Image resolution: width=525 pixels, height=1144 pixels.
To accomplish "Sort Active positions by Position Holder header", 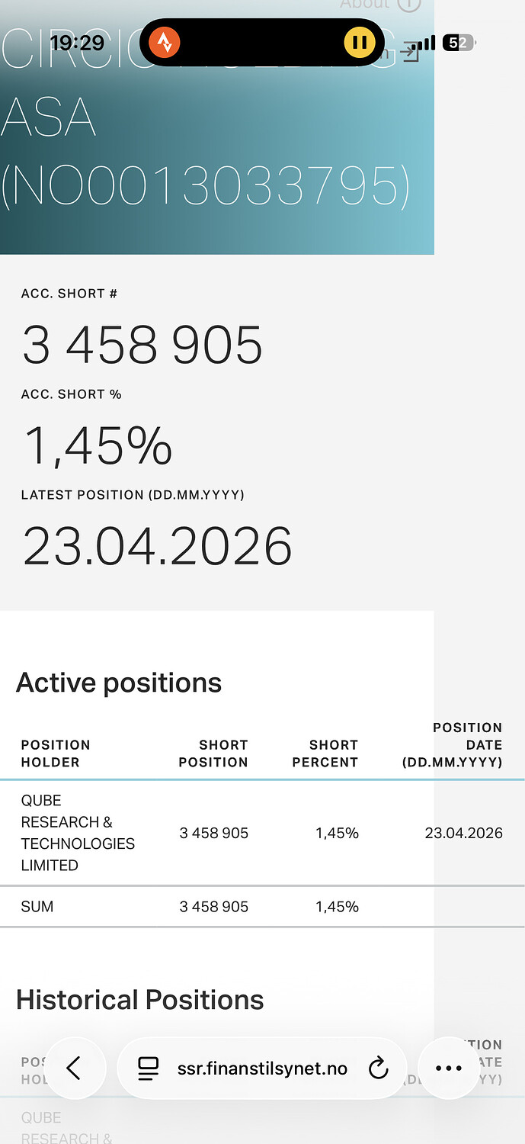I will [x=56, y=754].
